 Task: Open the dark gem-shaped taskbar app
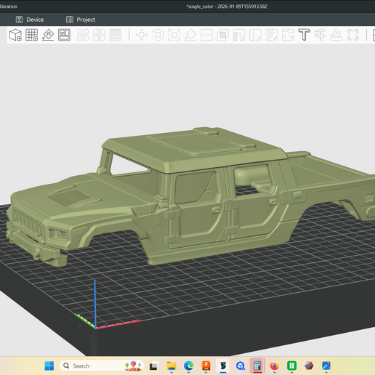pos(309,366)
